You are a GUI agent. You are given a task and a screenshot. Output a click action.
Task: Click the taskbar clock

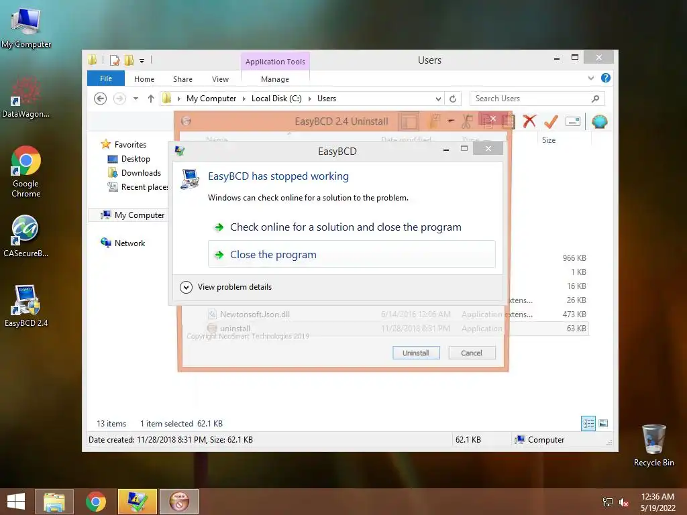pos(657,502)
